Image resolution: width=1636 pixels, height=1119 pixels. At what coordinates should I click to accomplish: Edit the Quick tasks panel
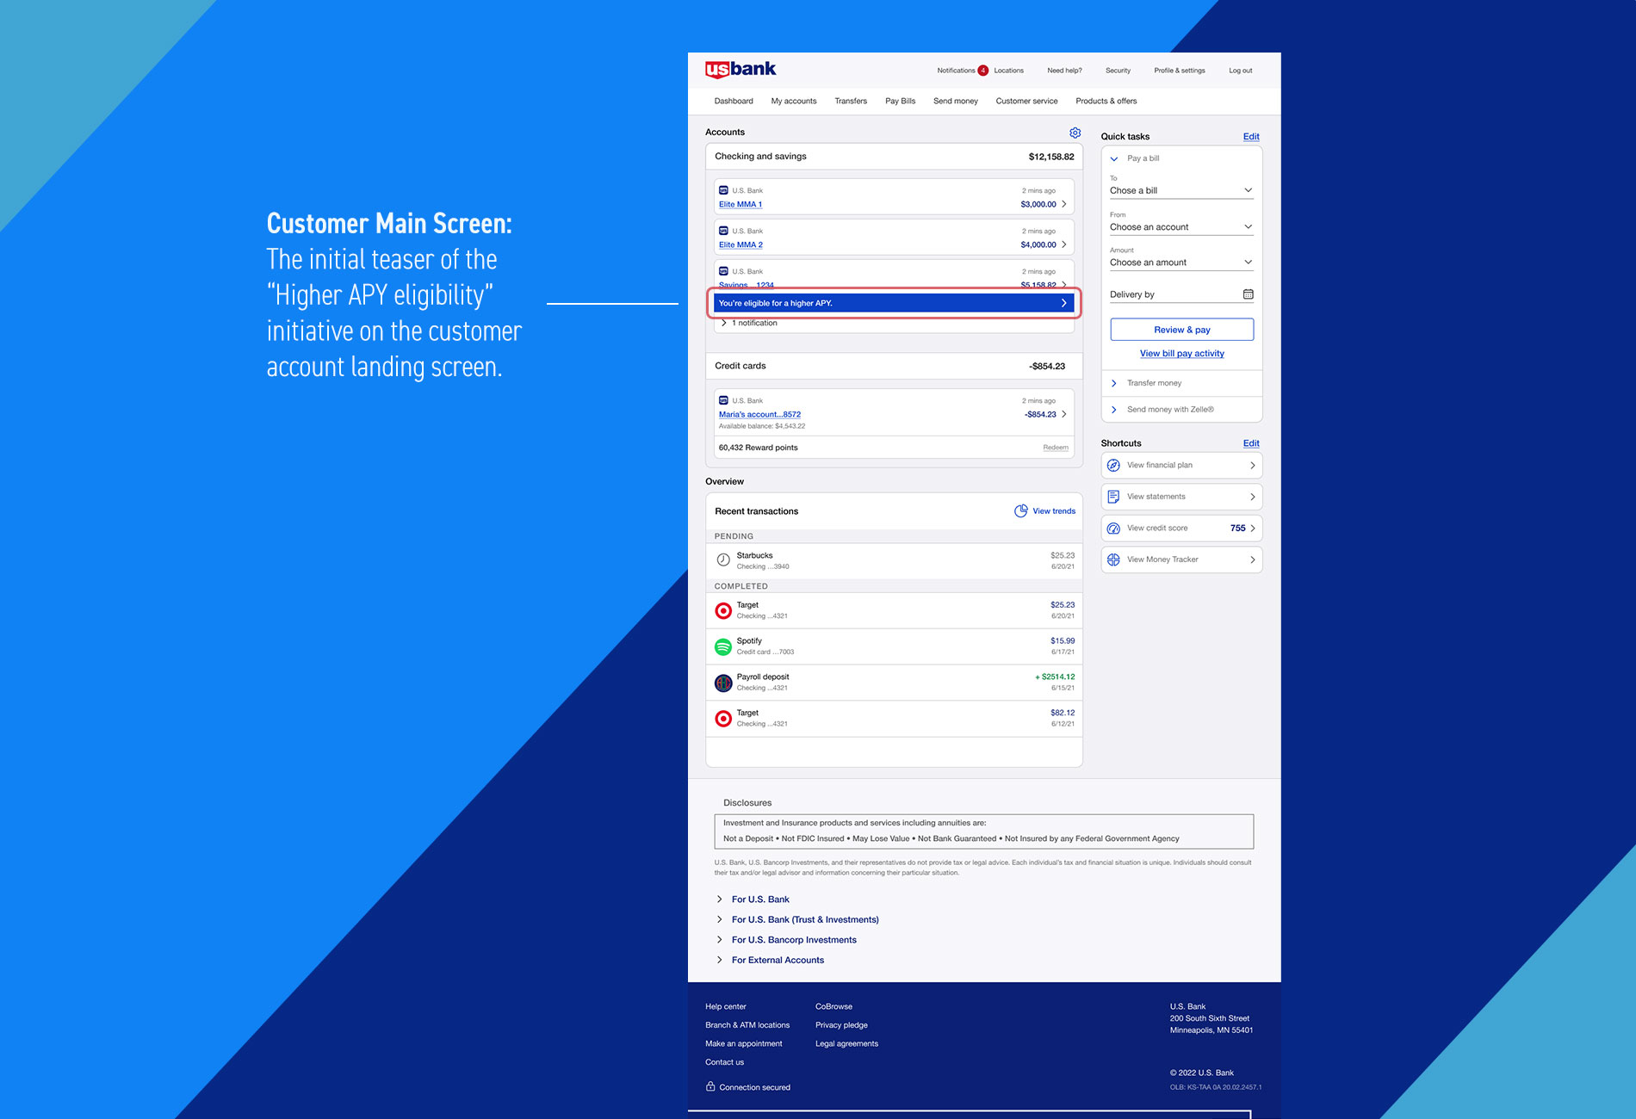coord(1251,137)
